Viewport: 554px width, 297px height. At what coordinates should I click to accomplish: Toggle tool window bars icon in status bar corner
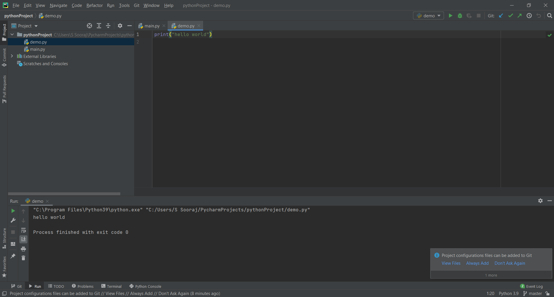click(x=4, y=294)
